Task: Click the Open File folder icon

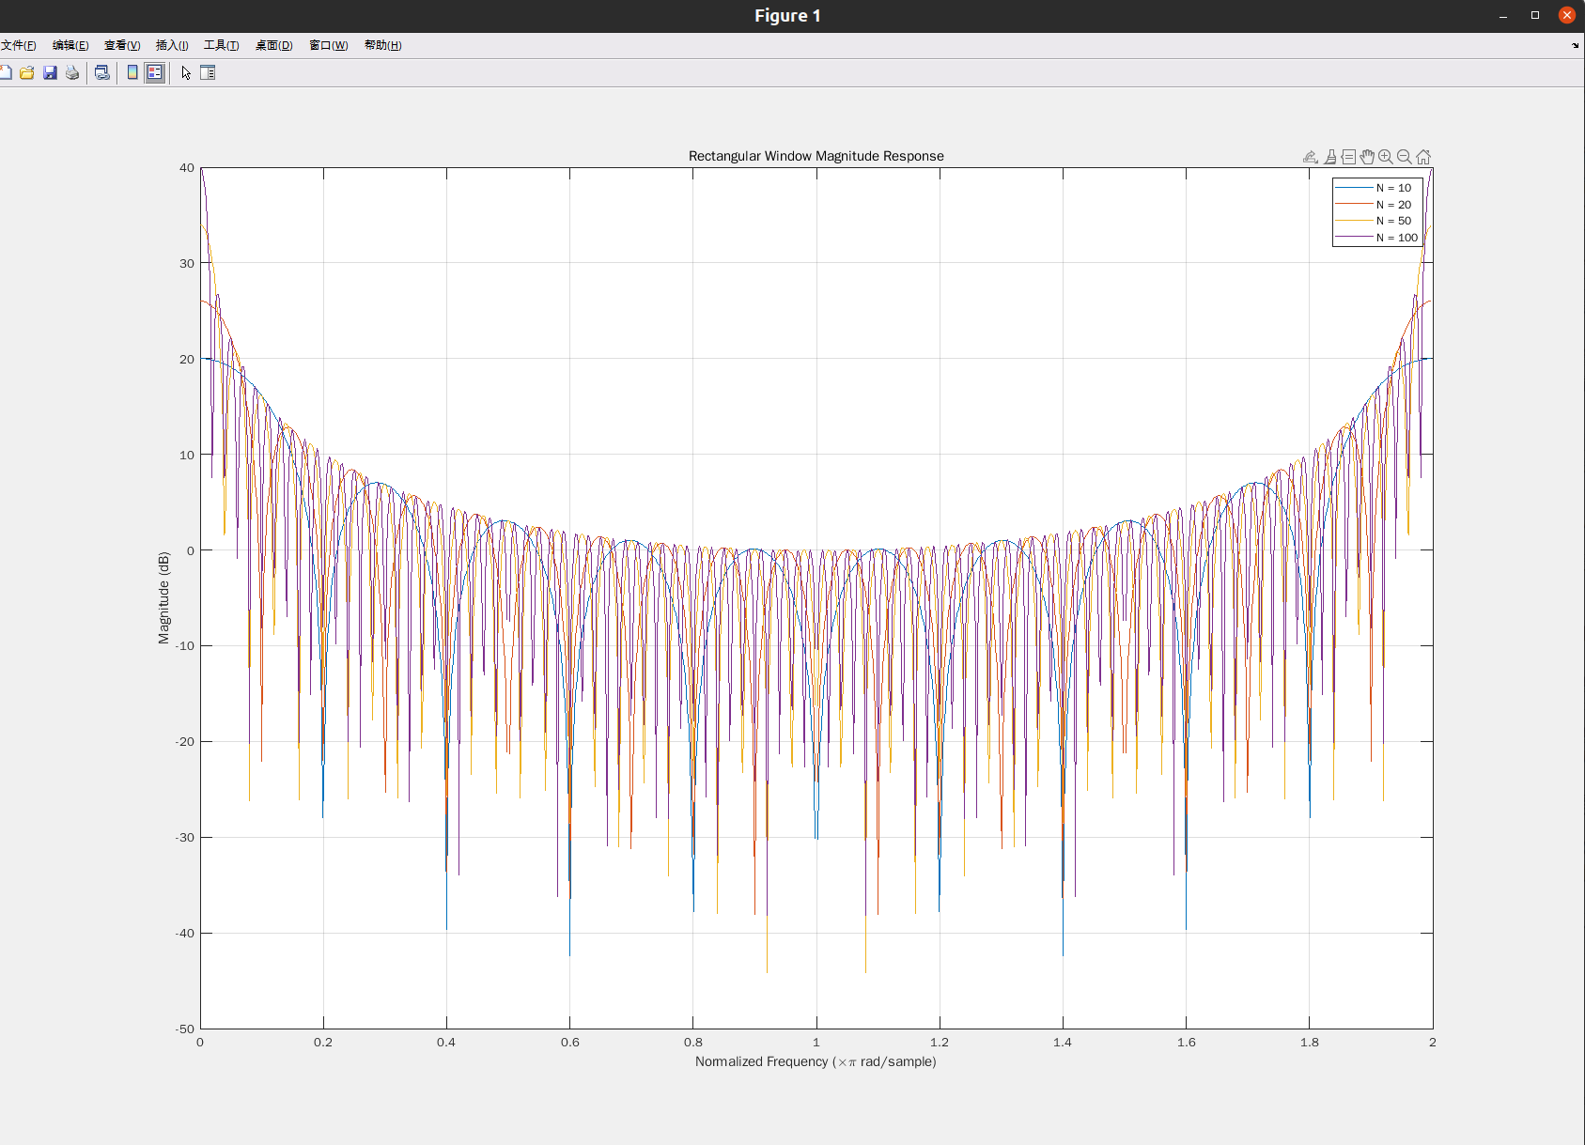Action: (27, 72)
